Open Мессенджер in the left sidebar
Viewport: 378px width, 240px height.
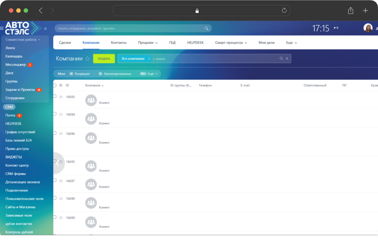(16, 65)
